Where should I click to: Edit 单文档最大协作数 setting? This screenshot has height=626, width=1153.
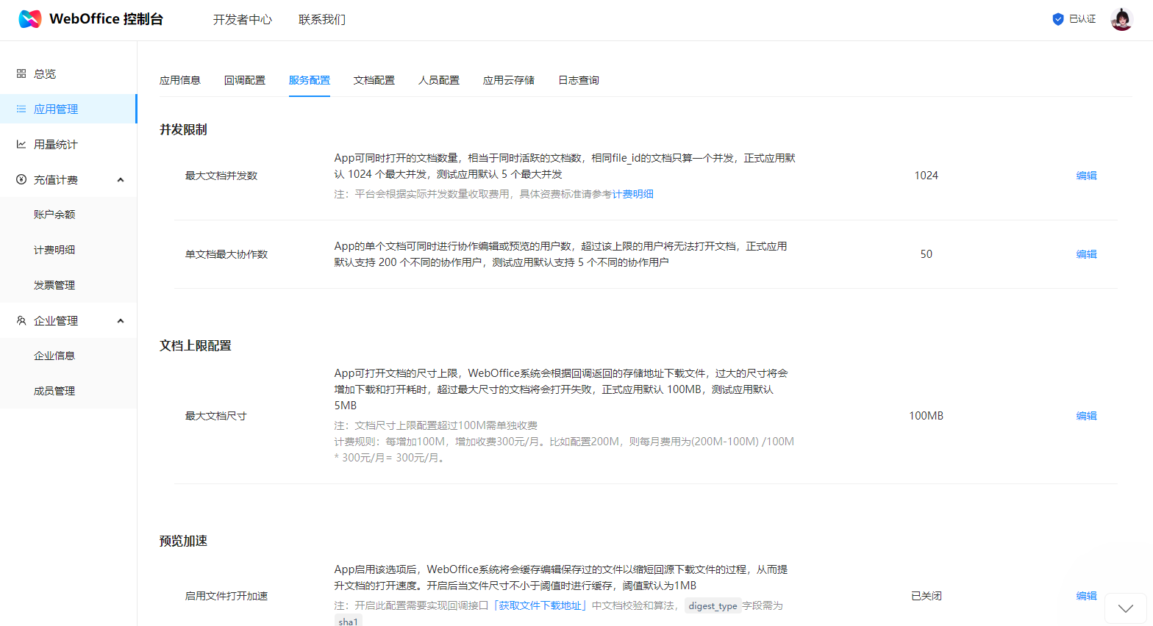(x=1086, y=254)
